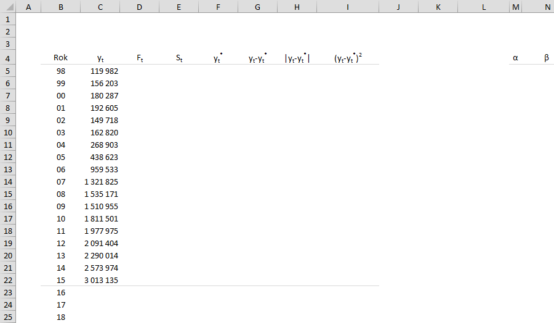Image resolution: width=554 pixels, height=323 pixels.
Task: Select row 1 header
Action: (x=7, y=20)
